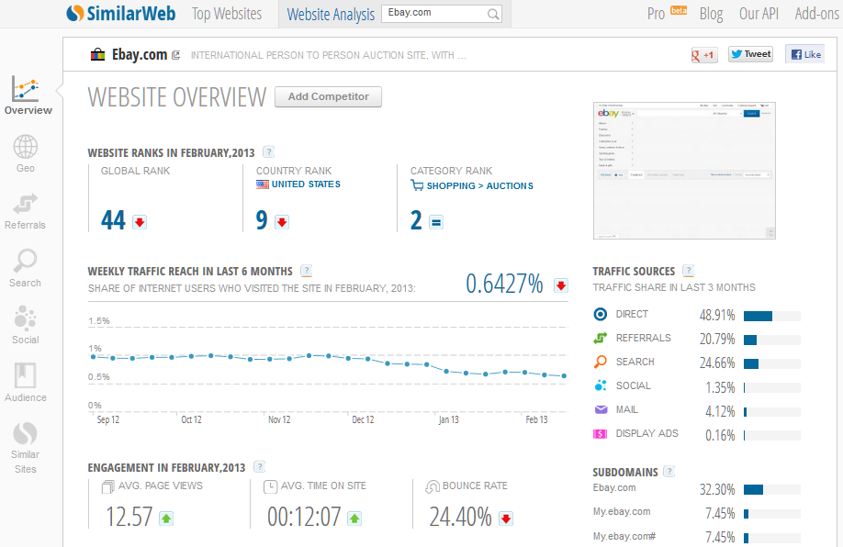Open the Referrals sidebar section
The image size is (843, 547).
tap(26, 211)
